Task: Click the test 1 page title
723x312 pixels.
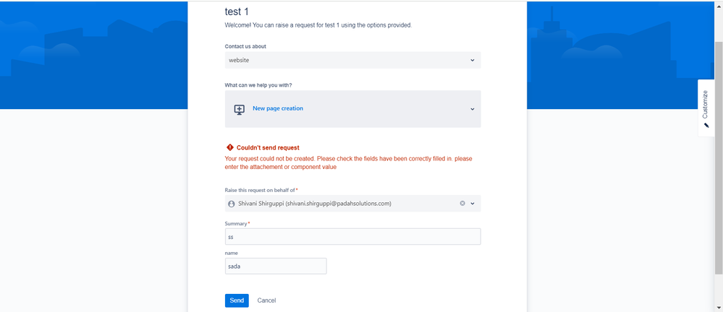Action: tap(237, 12)
